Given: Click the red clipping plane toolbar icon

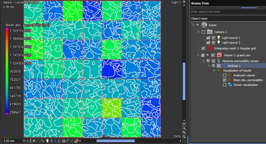Looking at the screenshot, I should (59, 141).
